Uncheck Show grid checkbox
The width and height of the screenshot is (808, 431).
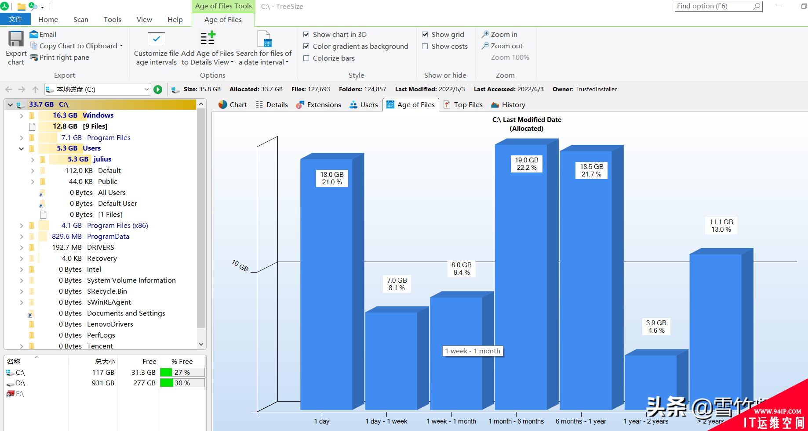[x=425, y=34]
